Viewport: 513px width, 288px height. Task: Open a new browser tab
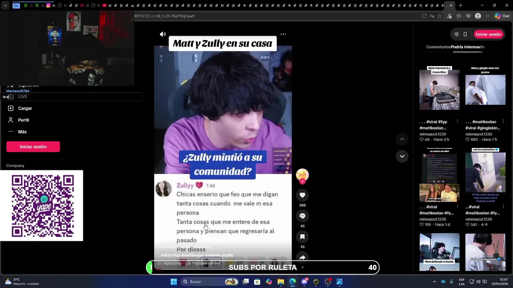coord(460,6)
